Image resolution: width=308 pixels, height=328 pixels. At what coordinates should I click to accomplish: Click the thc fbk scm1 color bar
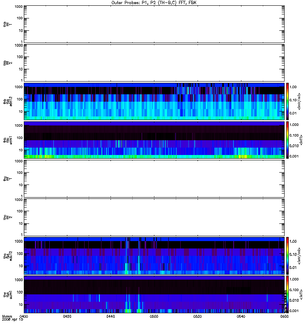(x=287, y=294)
